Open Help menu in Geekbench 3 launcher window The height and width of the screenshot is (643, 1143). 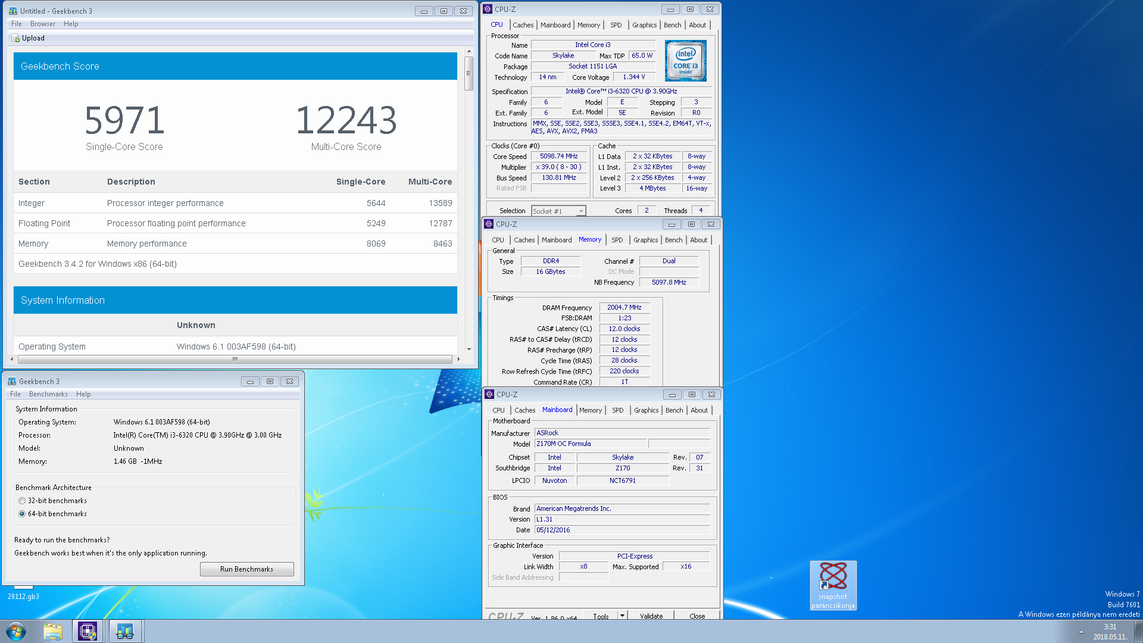[x=83, y=394]
